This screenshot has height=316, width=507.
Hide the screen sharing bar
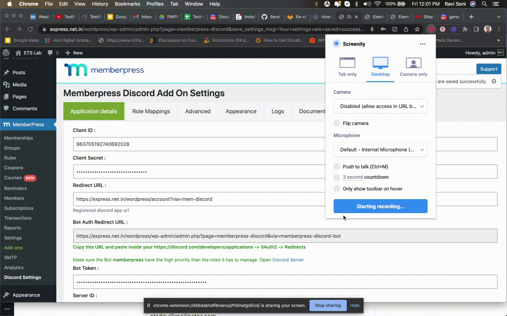tap(355, 305)
